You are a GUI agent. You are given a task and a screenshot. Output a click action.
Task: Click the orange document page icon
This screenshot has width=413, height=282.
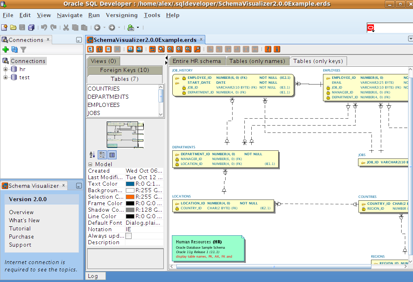108,49
